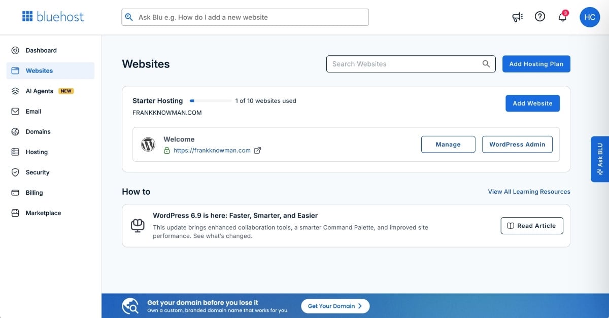Image resolution: width=609 pixels, height=318 pixels.
Task: Click the bluehost logo
Action: pos(53,17)
